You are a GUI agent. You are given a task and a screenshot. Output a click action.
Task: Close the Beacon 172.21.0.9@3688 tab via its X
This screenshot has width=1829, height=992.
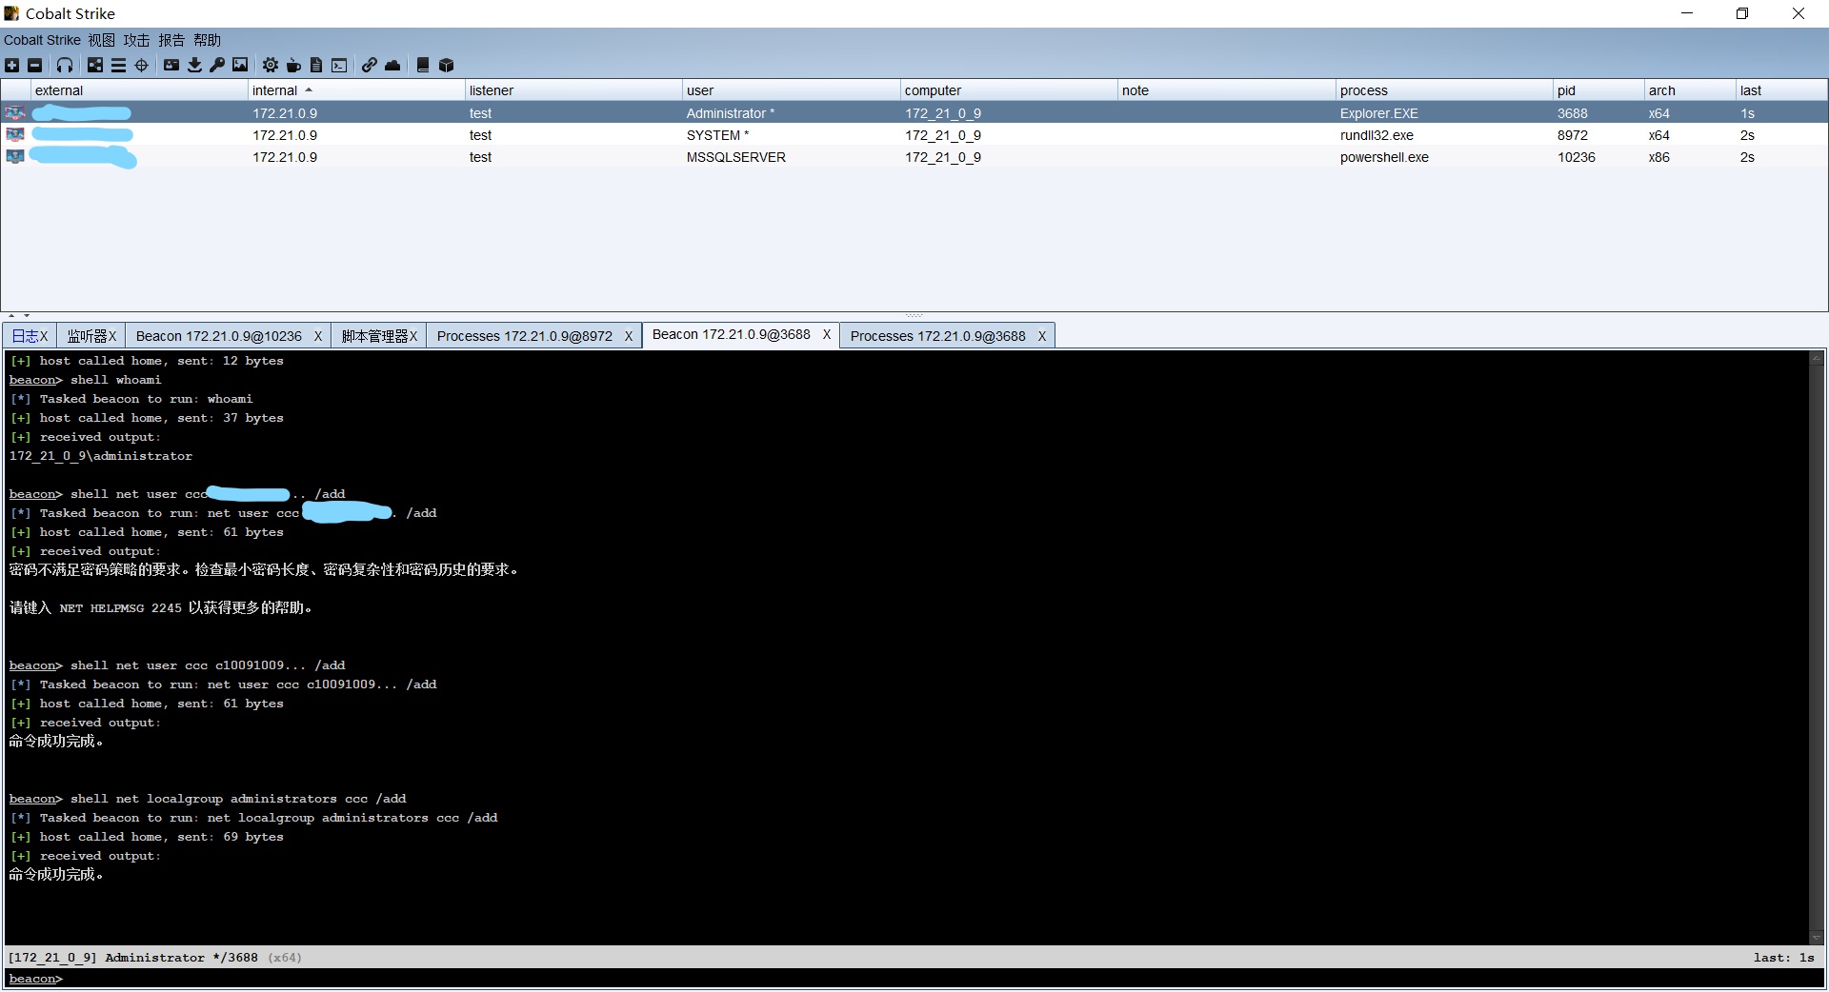pyautogui.click(x=827, y=334)
